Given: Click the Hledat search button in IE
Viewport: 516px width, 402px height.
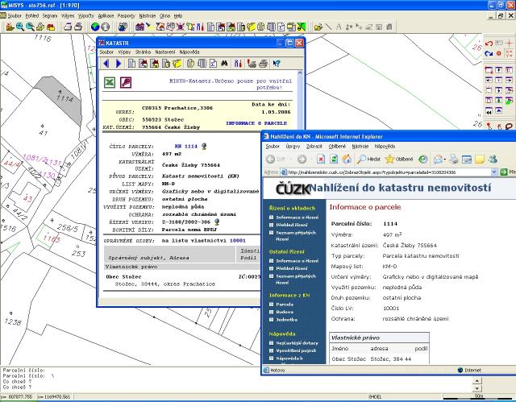Looking at the screenshot, I should point(368,160).
